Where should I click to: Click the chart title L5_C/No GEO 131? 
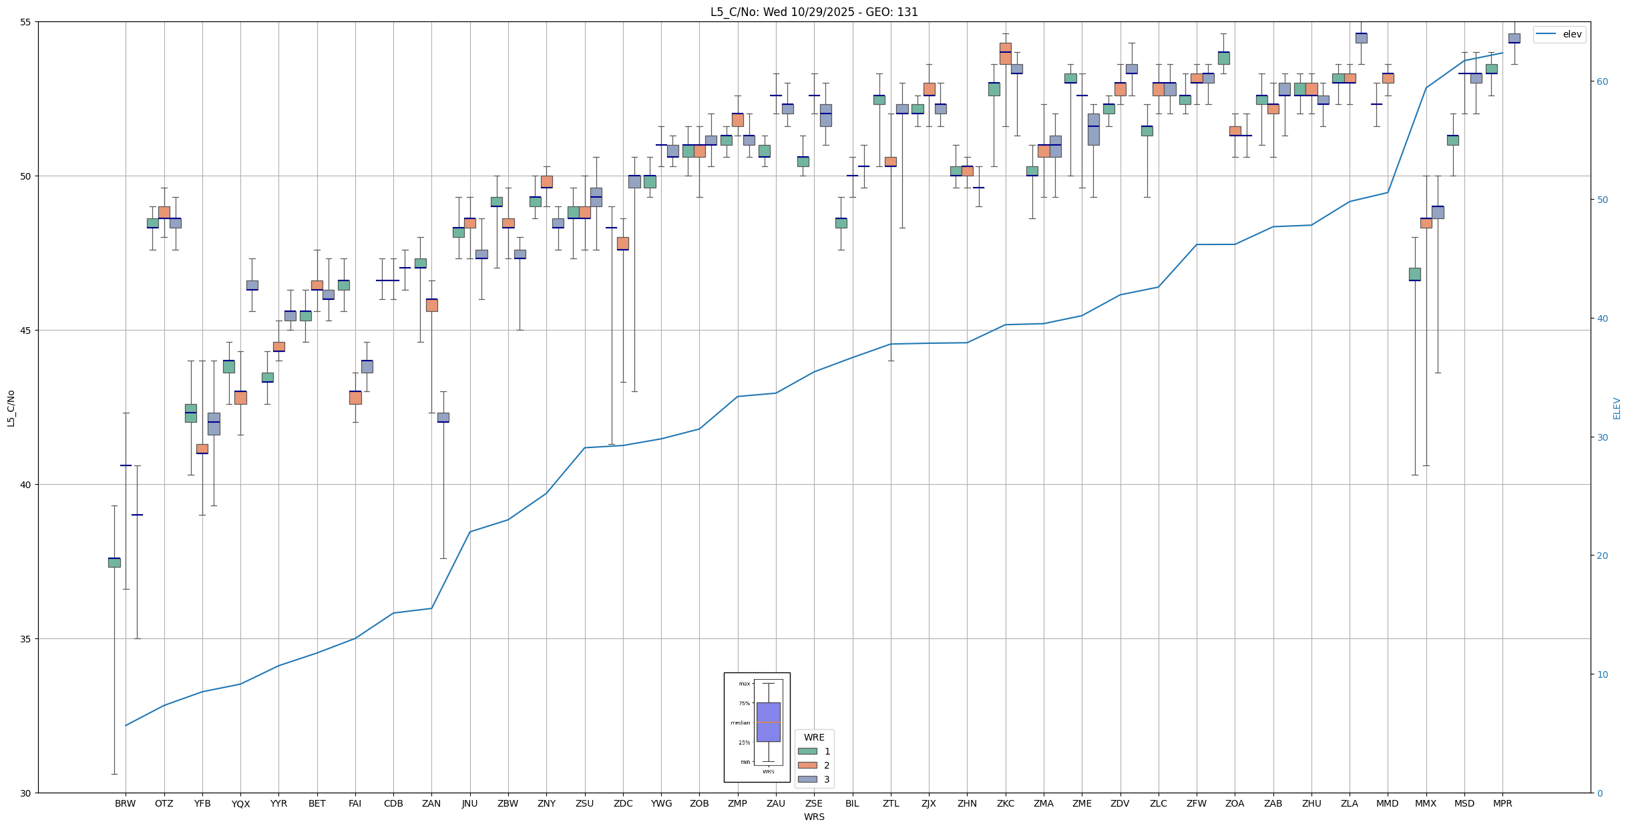pos(813,12)
